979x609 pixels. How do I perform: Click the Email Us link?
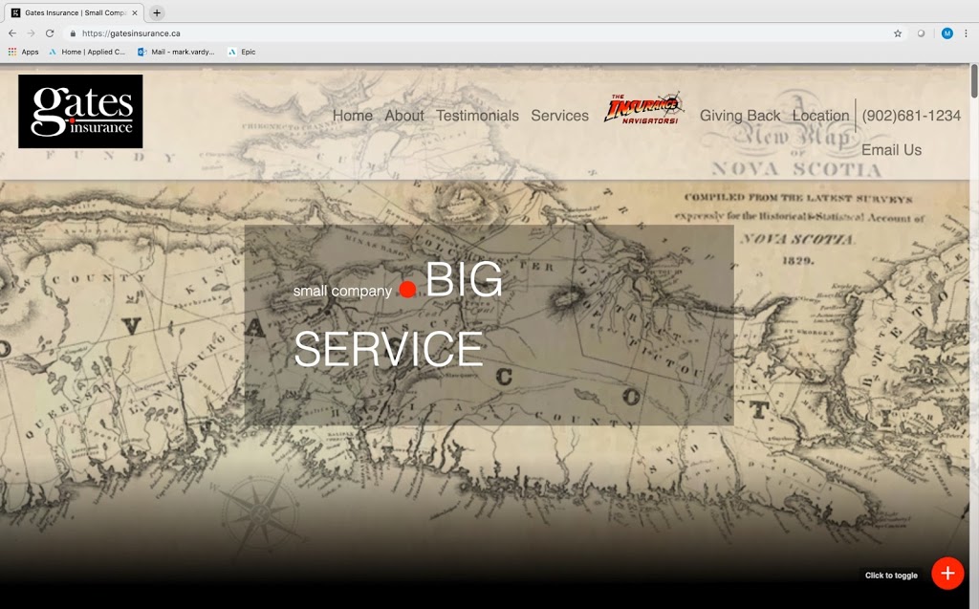[x=891, y=150]
